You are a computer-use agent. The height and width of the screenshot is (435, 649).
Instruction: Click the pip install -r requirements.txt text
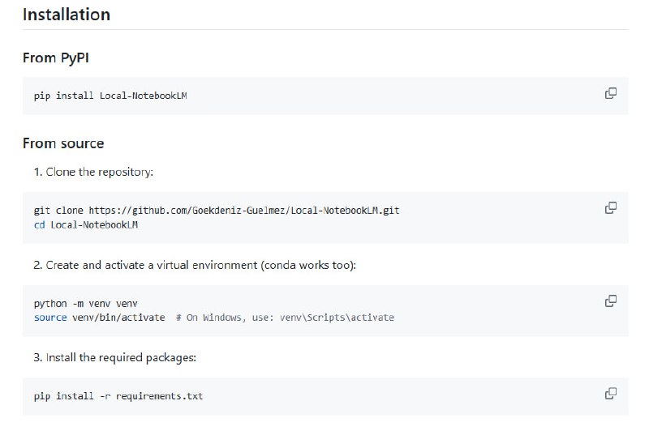[118, 396]
